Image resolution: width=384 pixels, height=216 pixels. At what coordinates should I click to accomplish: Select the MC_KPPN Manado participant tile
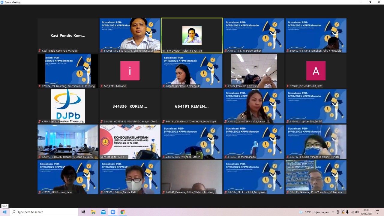[130, 71]
